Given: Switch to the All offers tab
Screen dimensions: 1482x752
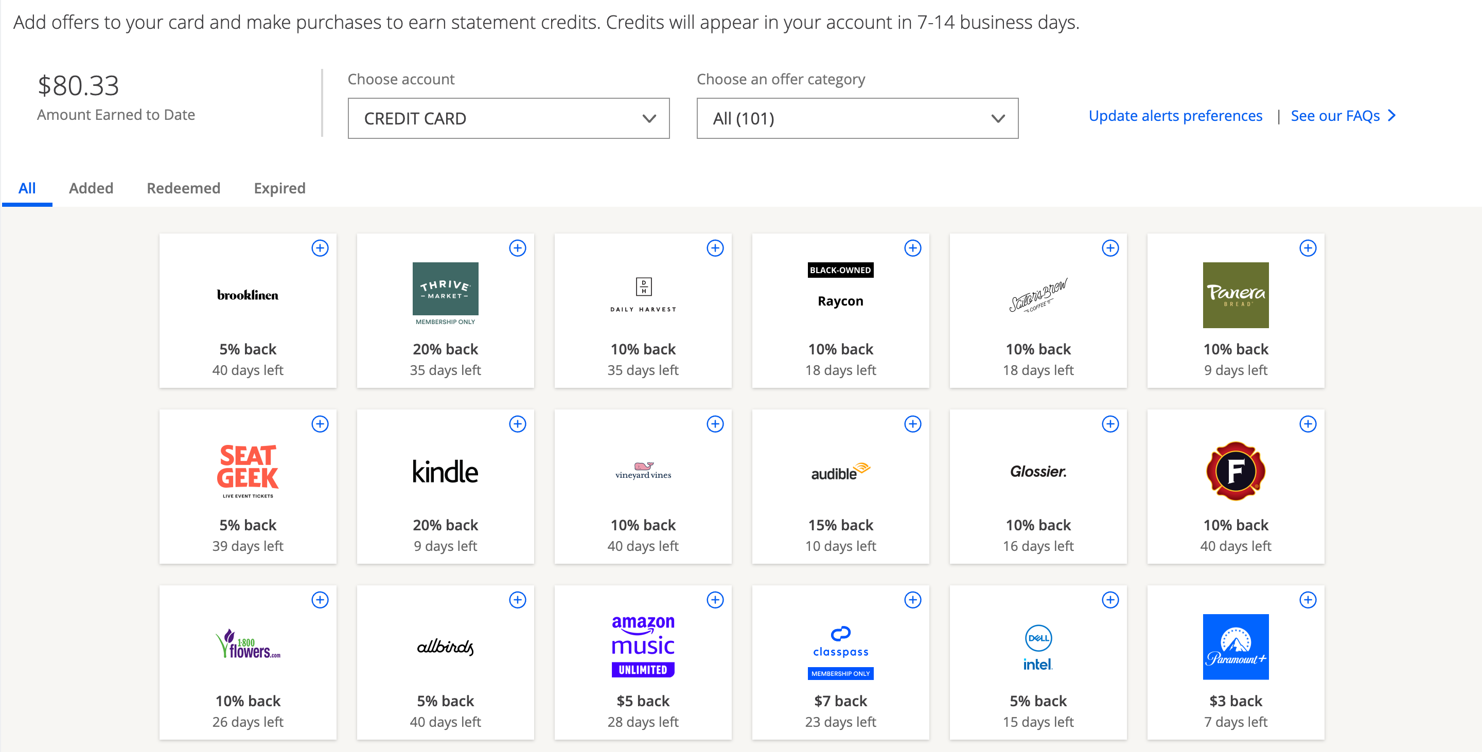Looking at the screenshot, I should pyautogui.click(x=27, y=188).
